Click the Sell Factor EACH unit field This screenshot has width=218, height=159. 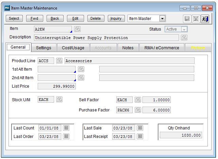pyautogui.click(x=124, y=100)
